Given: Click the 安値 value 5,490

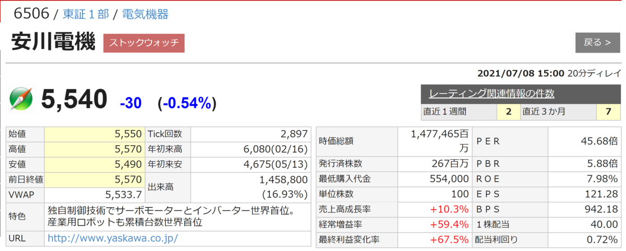Looking at the screenshot, I should [x=128, y=165].
